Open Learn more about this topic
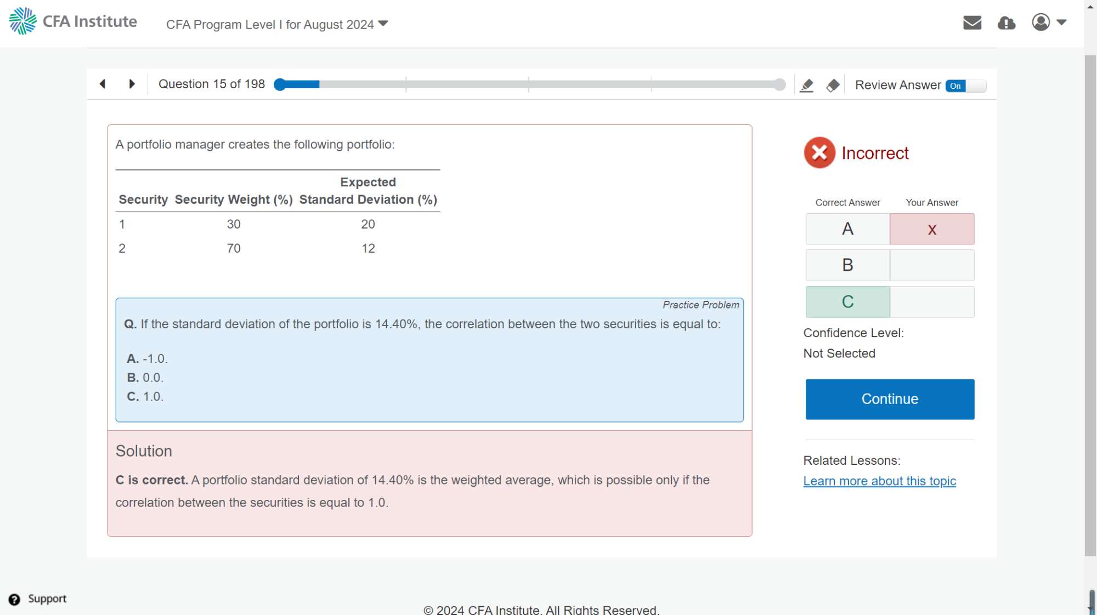Screen dimensions: 1097x615 tap(879, 481)
